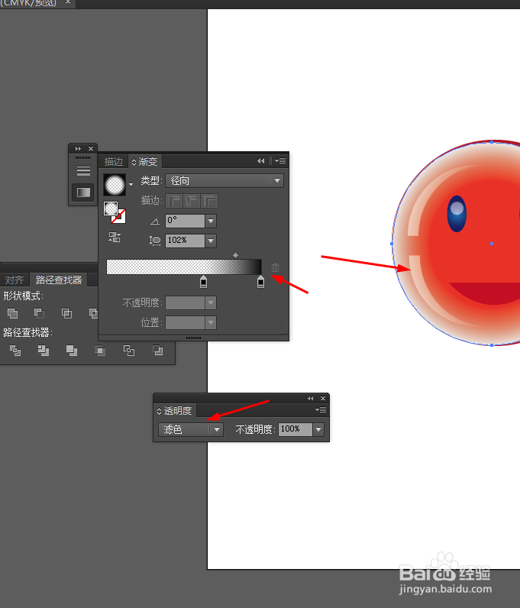Select the Minus Front shape mode icon
520x608 pixels.
point(39,313)
